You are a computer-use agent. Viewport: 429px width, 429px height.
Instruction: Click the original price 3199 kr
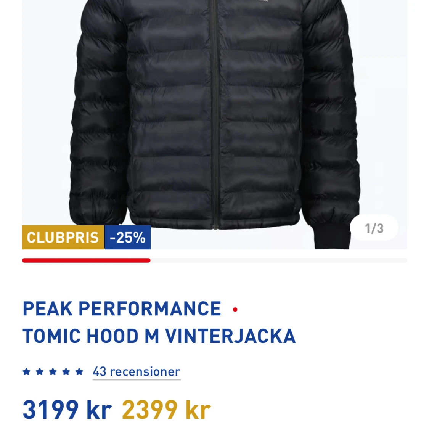click(x=67, y=410)
